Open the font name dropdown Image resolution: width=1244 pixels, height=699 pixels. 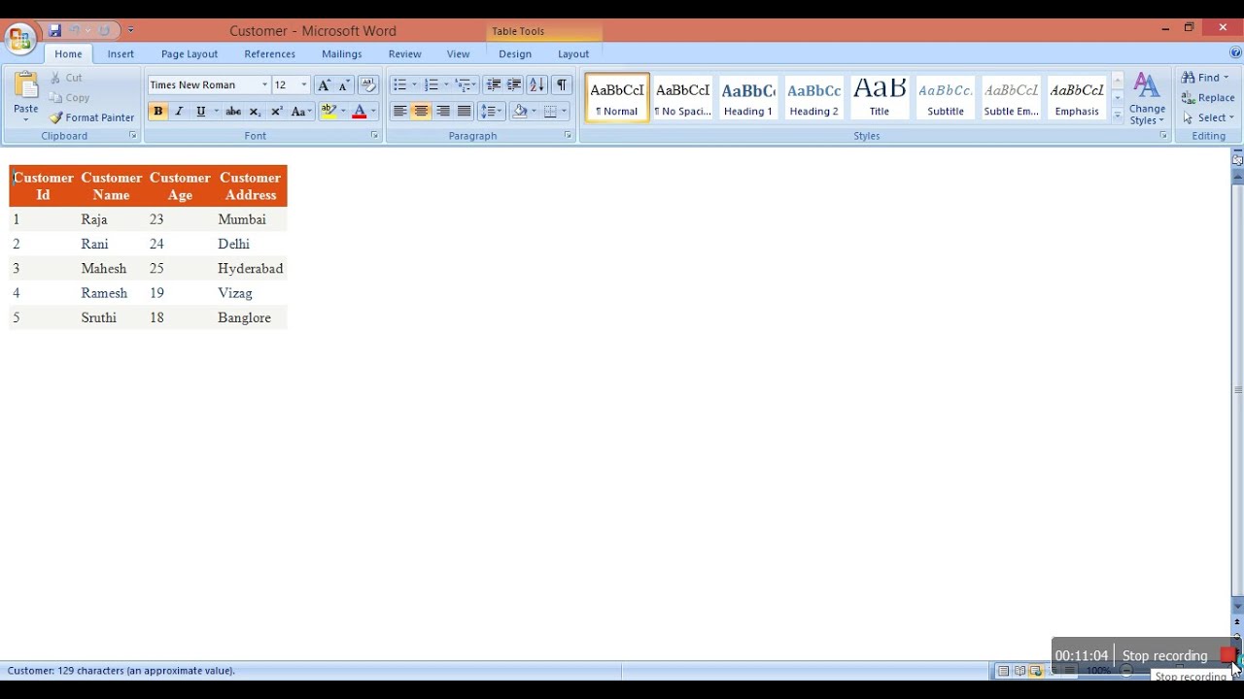(264, 85)
